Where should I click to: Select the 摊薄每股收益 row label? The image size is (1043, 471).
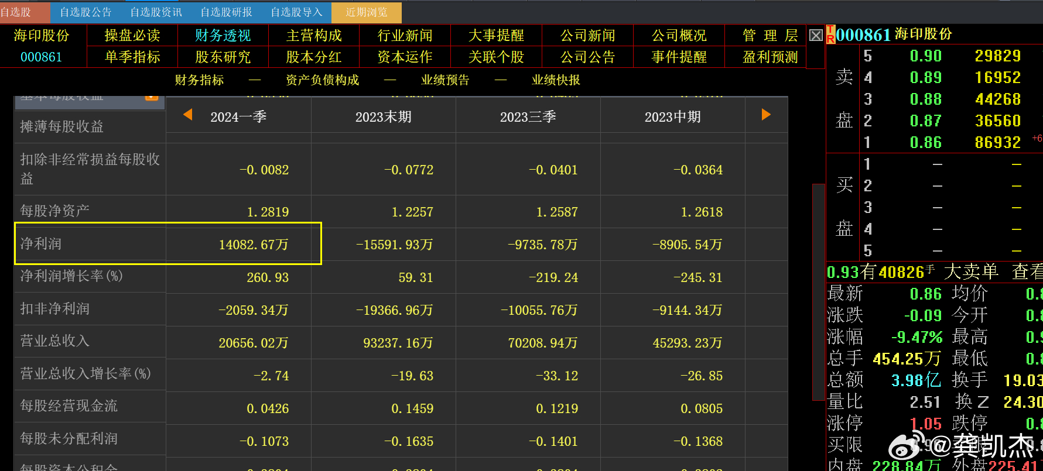click(x=61, y=126)
